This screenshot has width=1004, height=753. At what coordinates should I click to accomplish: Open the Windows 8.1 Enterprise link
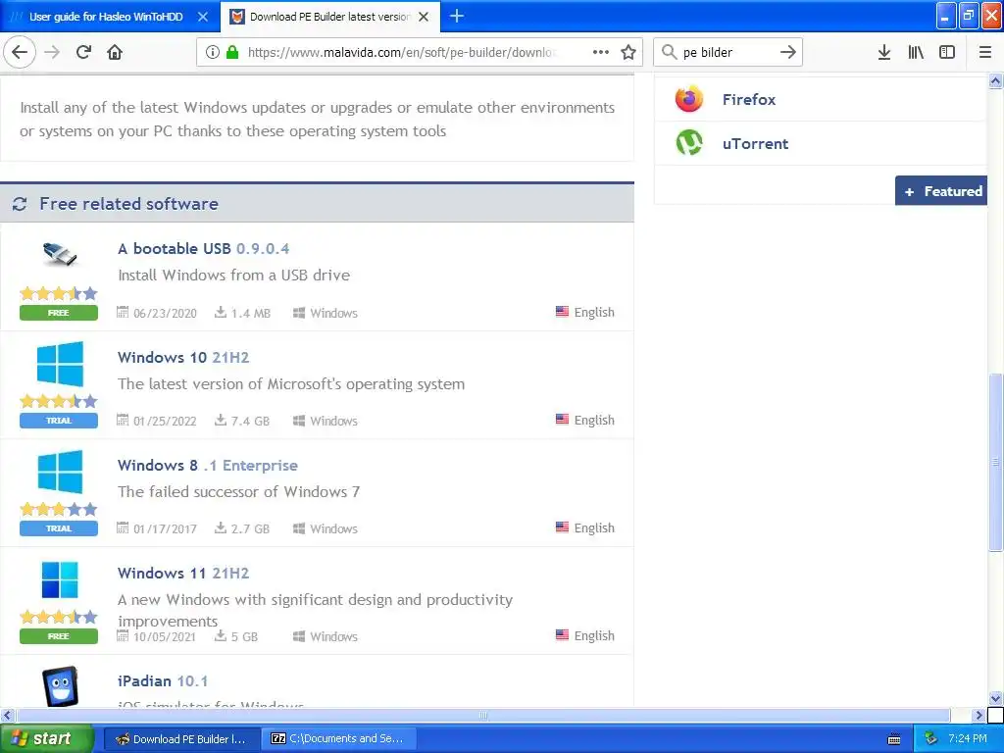coord(208,466)
